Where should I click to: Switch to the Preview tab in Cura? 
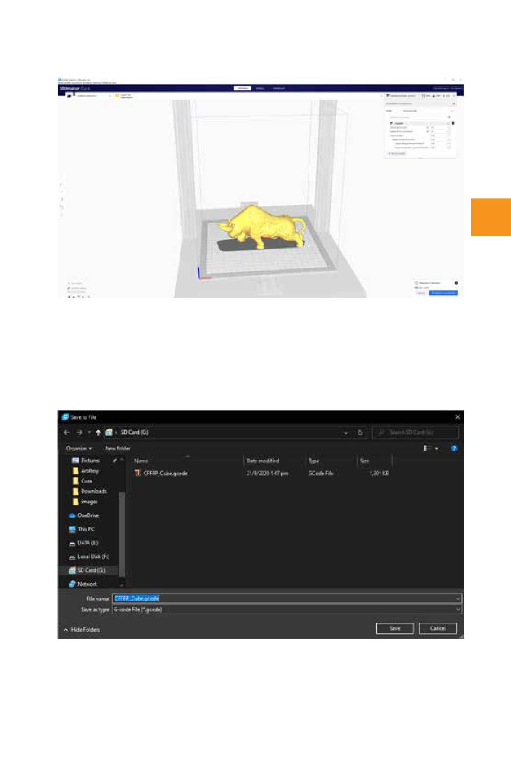260,88
